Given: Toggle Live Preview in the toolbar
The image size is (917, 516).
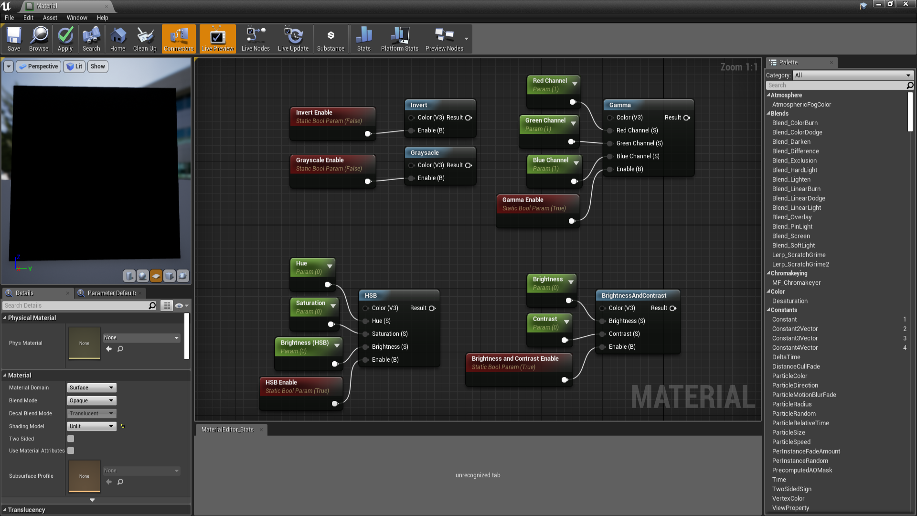Looking at the screenshot, I should [x=217, y=38].
